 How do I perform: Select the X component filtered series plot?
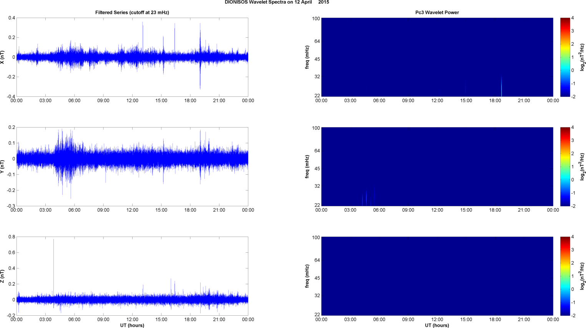(132, 57)
